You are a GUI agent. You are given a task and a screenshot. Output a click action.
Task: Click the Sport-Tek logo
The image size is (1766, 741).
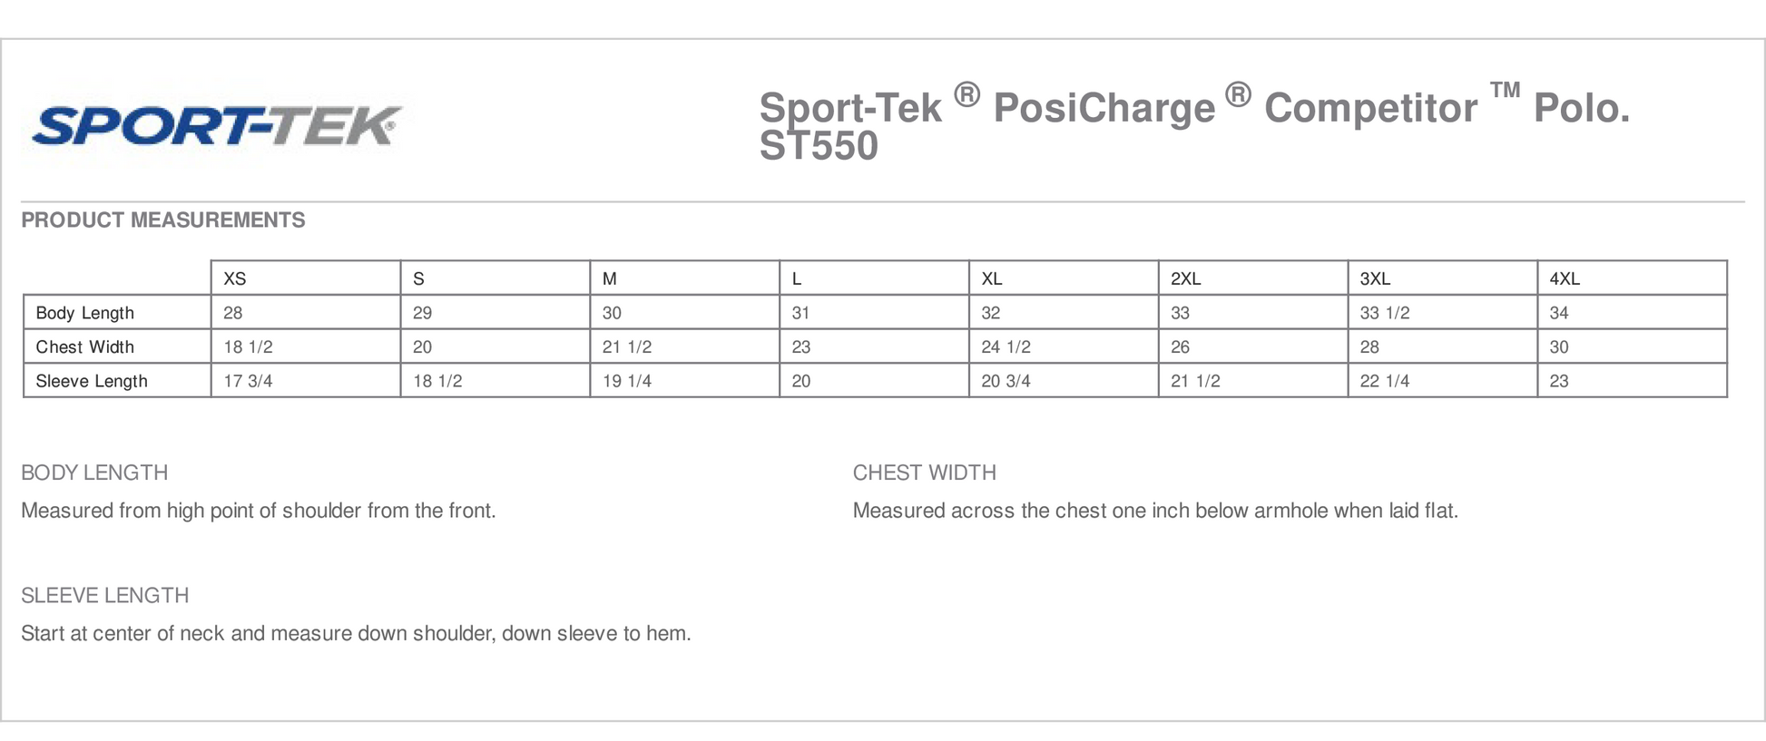(x=216, y=125)
